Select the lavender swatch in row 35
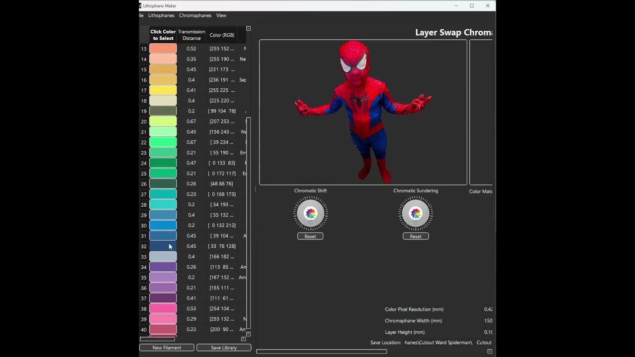 tap(163, 278)
